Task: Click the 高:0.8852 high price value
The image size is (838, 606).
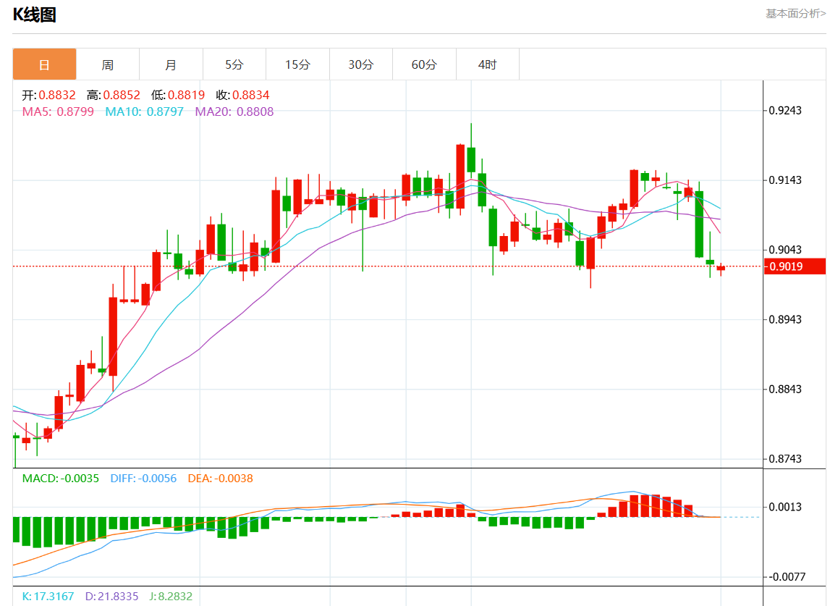Action: pos(114,95)
